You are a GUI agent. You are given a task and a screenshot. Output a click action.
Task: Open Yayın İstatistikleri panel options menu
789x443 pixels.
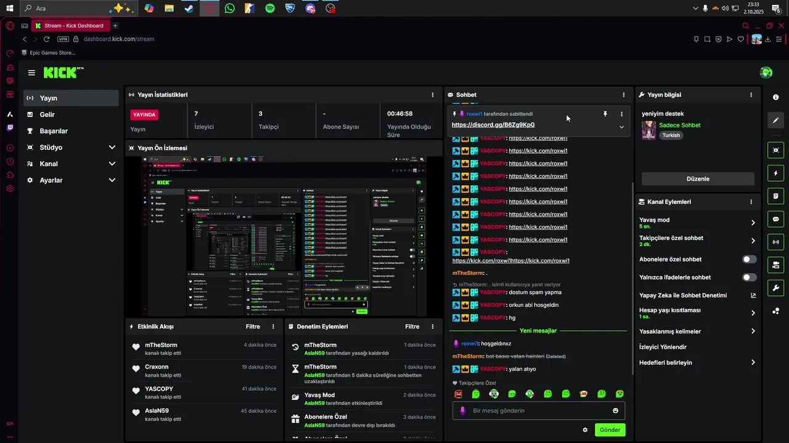tap(433, 95)
